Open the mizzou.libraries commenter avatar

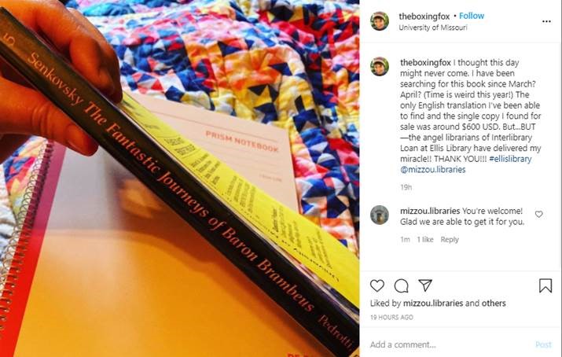(380, 215)
